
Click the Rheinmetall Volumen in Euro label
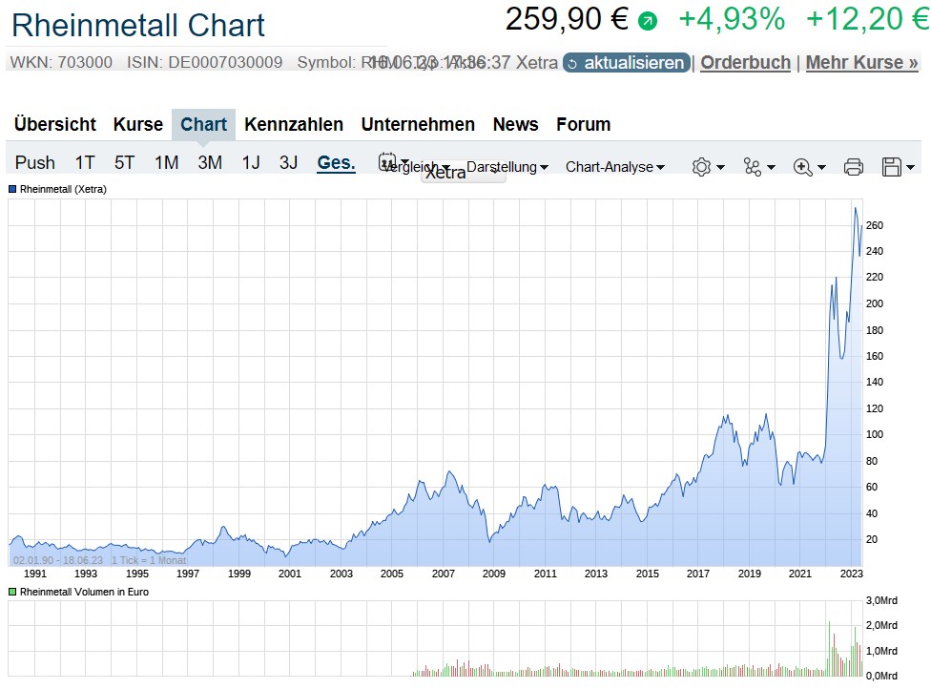pyautogui.click(x=84, y=593)
